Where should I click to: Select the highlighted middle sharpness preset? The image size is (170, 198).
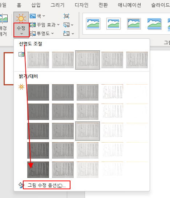coord(88,60)
